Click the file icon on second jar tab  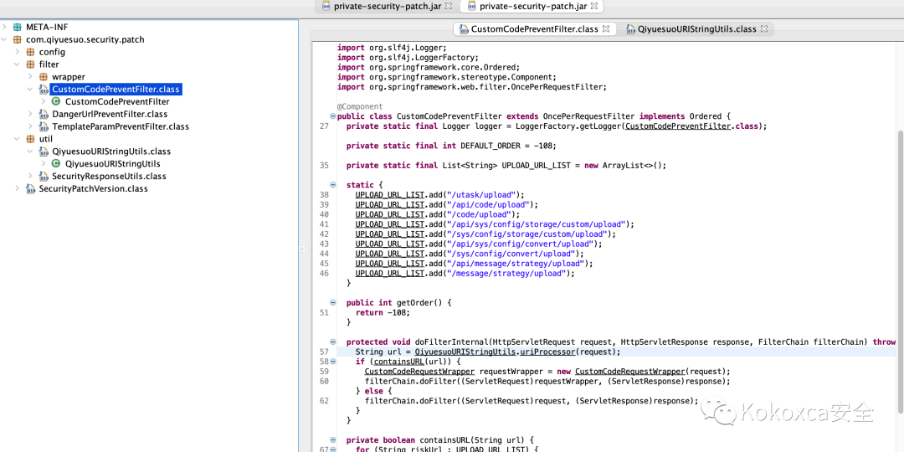[x=471, y=7]
